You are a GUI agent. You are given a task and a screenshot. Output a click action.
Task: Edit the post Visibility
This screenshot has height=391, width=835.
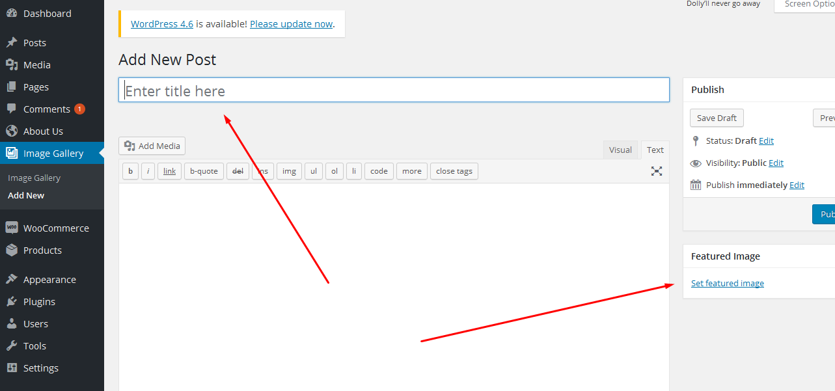(x=776, y=163)
